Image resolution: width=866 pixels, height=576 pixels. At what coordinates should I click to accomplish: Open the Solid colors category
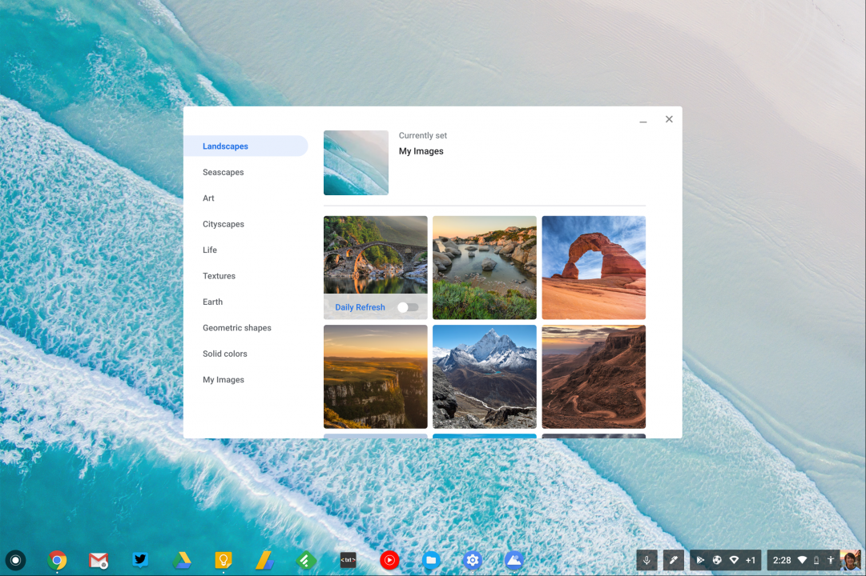(x=225, y=354)
